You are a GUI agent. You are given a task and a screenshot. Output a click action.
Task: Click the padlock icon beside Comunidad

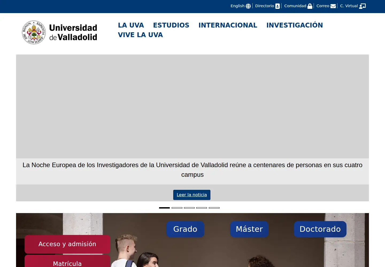310,6
